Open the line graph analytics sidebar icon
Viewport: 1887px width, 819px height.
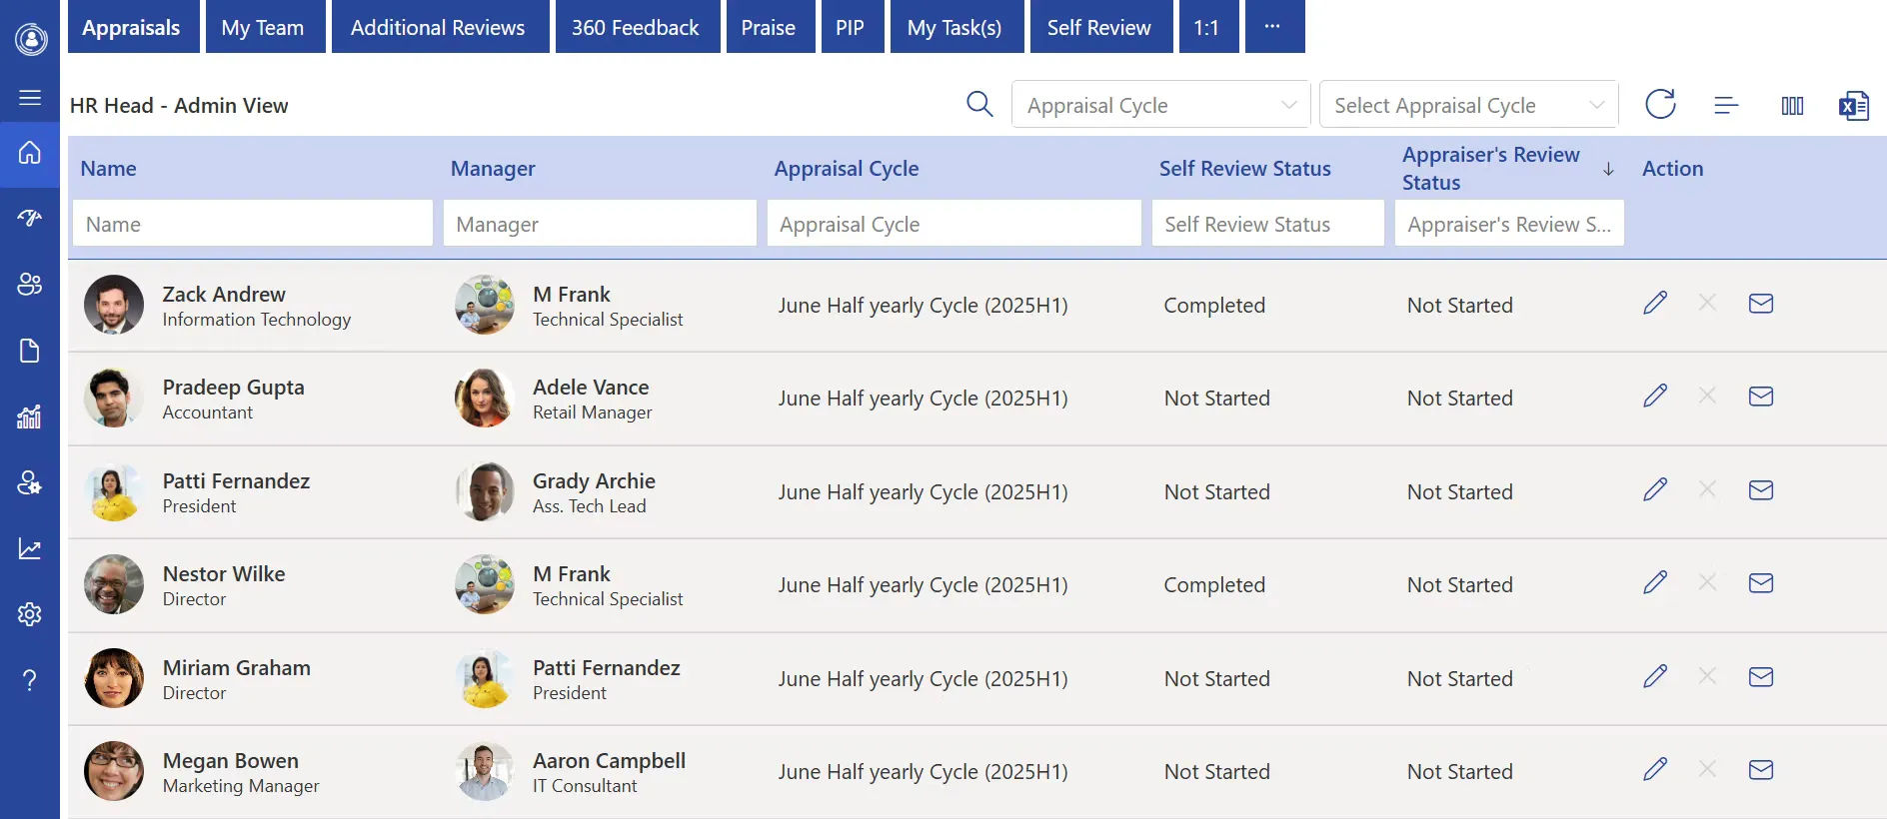pos(30,548)
